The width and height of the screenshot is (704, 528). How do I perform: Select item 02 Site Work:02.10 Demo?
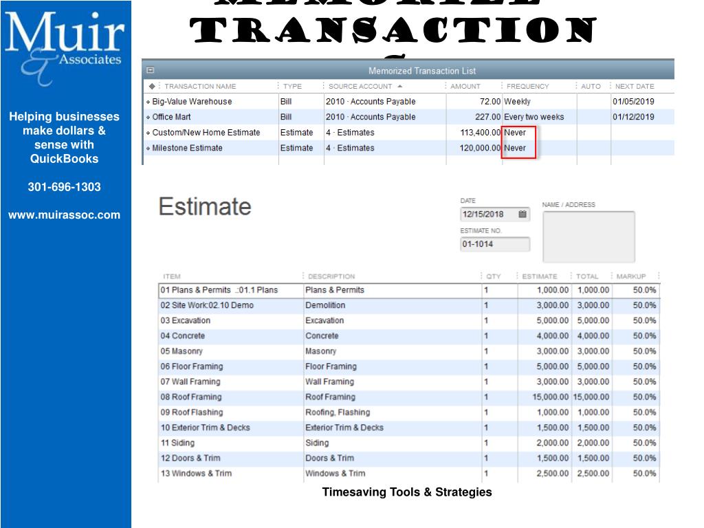[x=409, y=305]
